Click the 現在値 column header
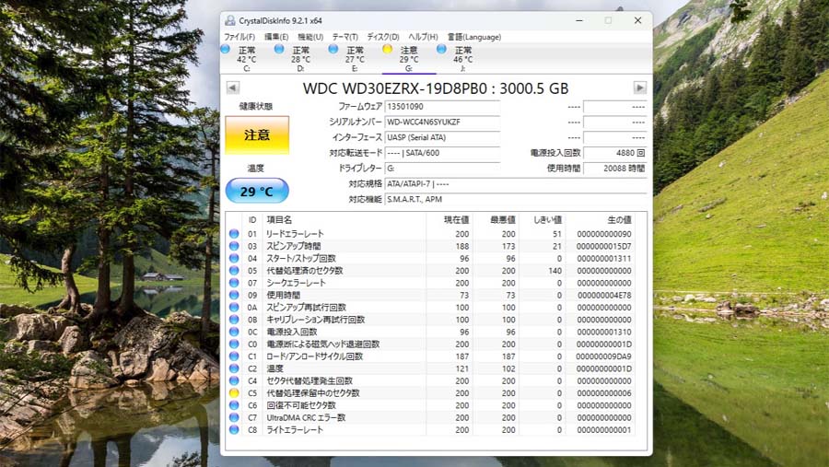The width and height of the screenshot is (829, 467). 456,219
